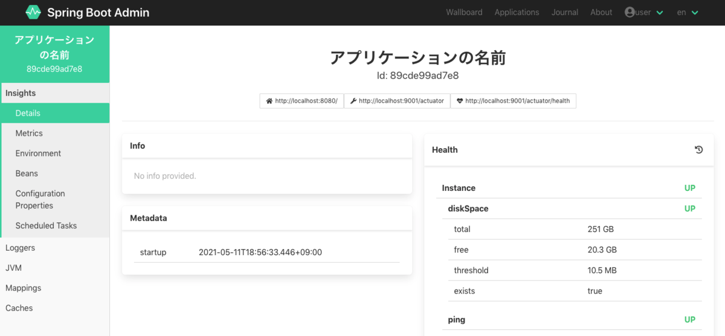This screenshot has width=725, height=336.
Task: Click the ping health label
Action: point(457,320)
